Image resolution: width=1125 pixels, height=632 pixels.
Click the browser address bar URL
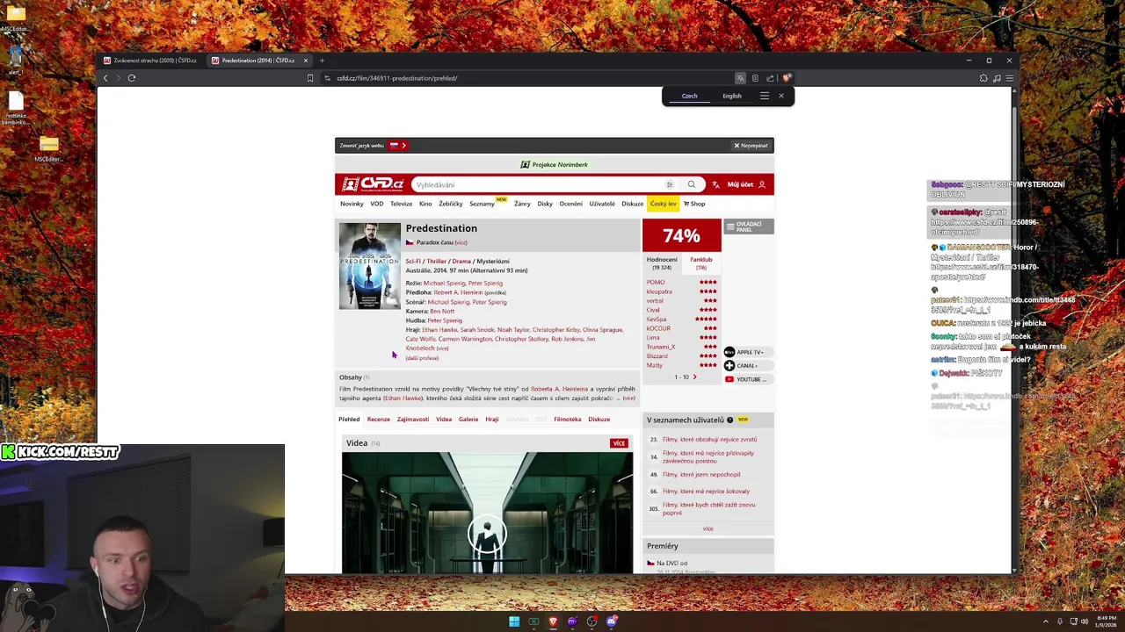point(397,78)
